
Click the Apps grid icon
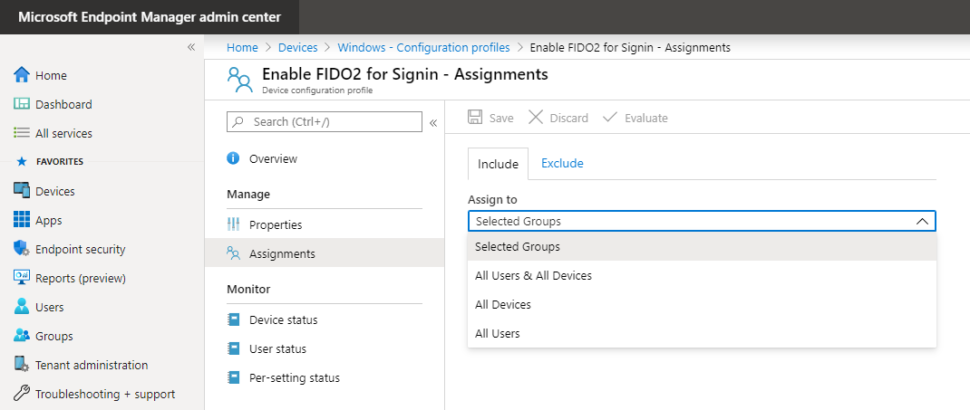(22, 220)
